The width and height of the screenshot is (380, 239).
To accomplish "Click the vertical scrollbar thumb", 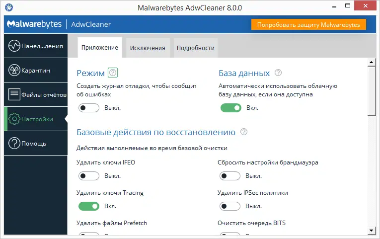I will [371, 91].
